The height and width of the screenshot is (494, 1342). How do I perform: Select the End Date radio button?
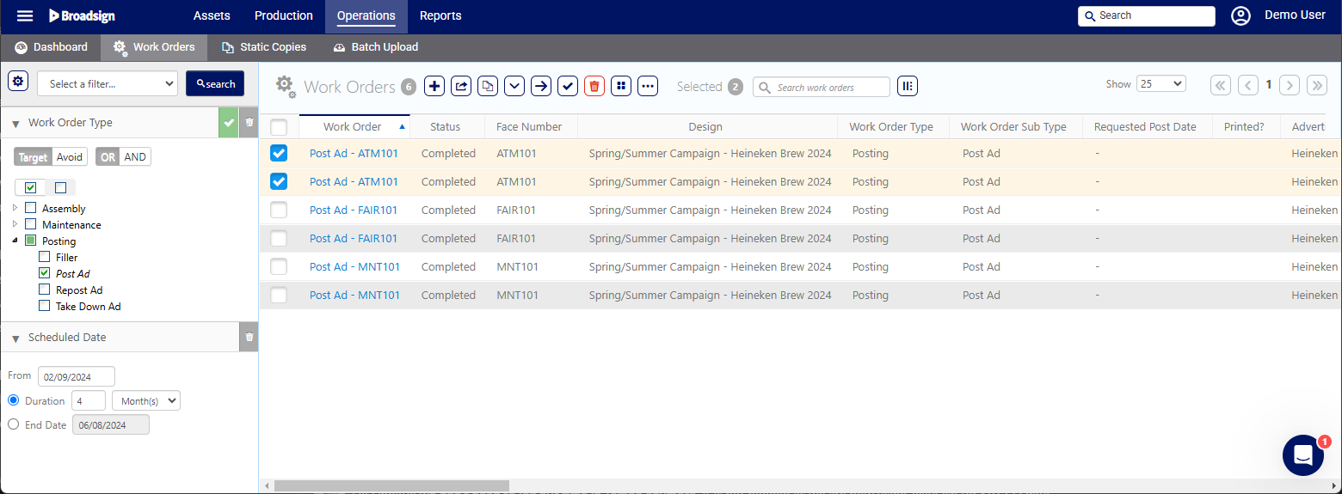pos(13,424)
